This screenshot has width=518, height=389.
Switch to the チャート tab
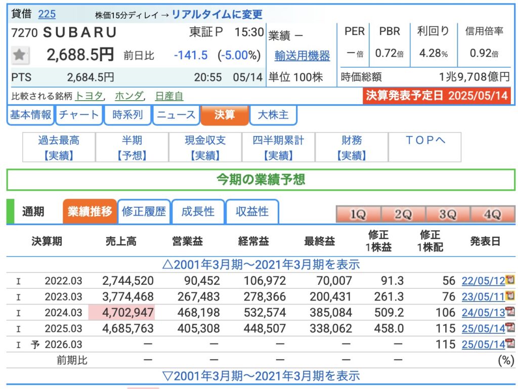(79, 115)
